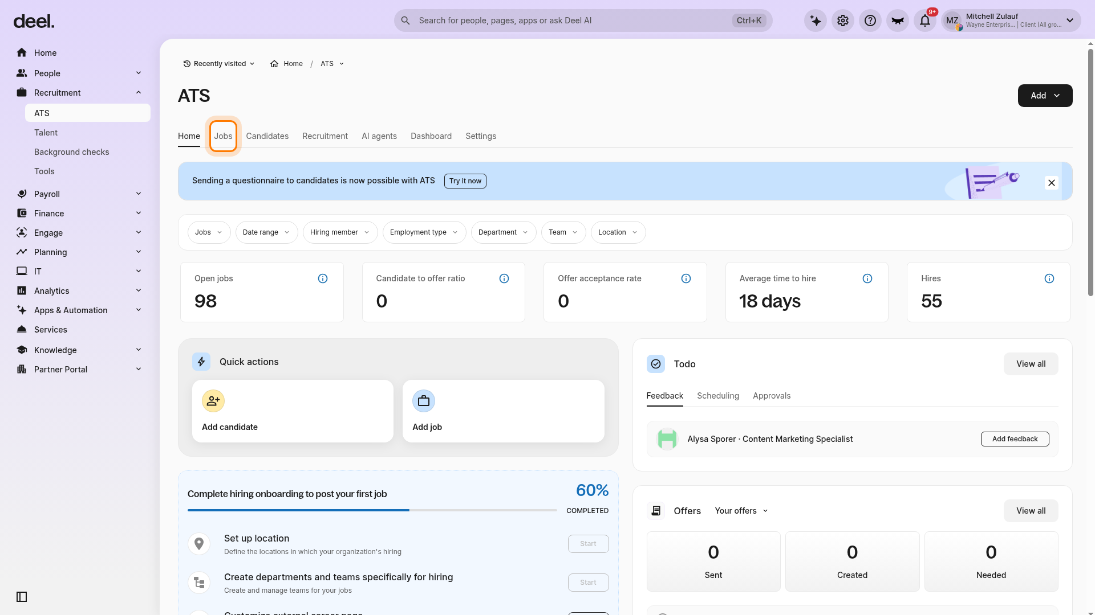1095x615 pixels.
Task: Close the questionnaire announcement banner
Action: tap(1052, 183)
